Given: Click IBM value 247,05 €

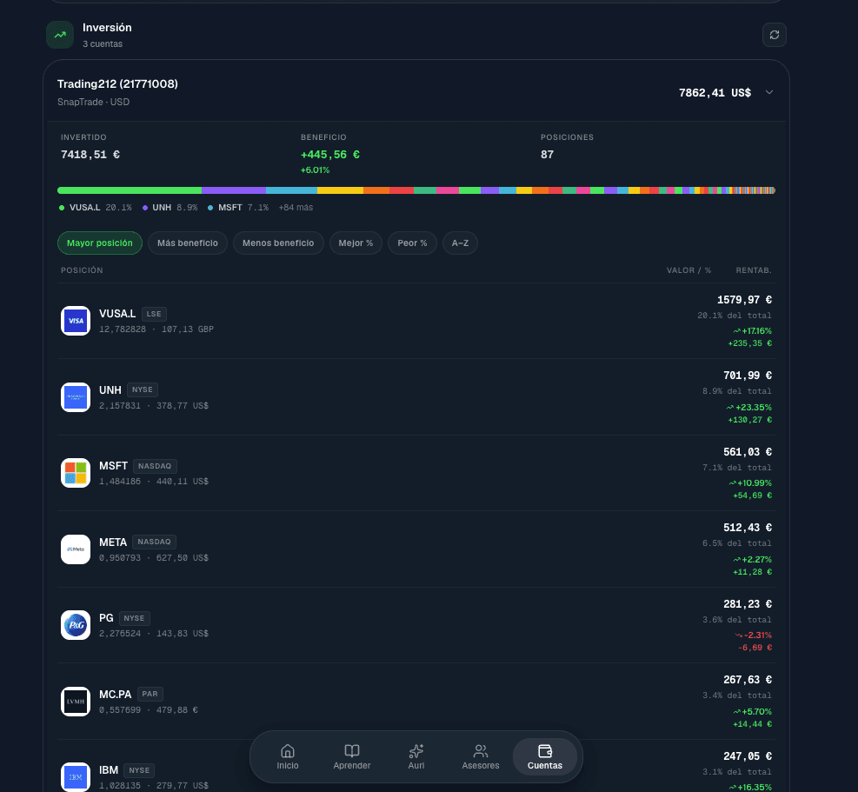Looking at the screenshot, I should [x=748, y=756].
